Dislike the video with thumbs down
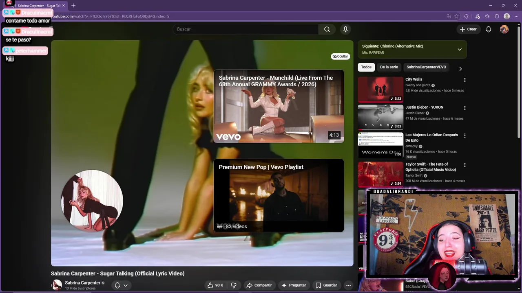The height and width of the screenshot is (293, 522). 234,285
